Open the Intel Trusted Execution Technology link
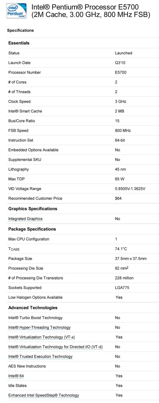This screenshot has height=403, width=159. pyautogui.click(x=40, y=357)
